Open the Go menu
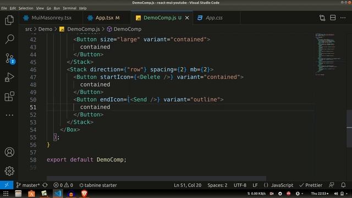Screen dimensions: 352x198 [x=49, y=8]
